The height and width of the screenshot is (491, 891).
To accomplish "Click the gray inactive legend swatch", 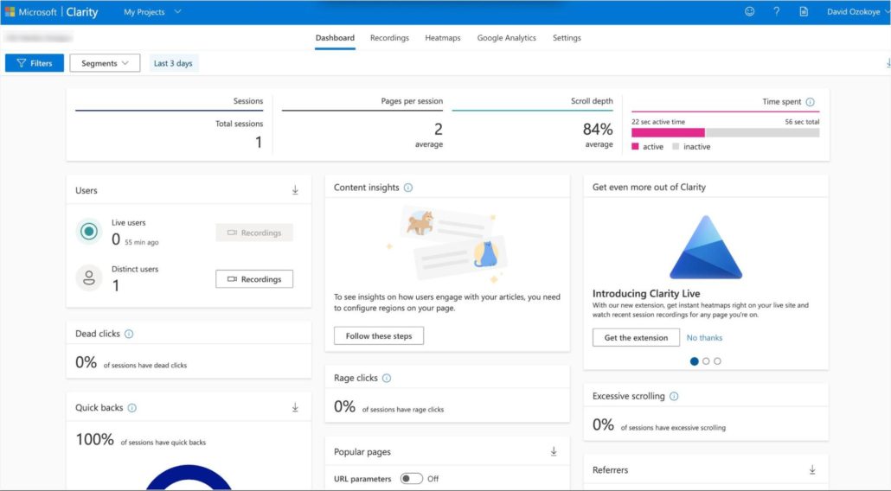I will point(676,146).
